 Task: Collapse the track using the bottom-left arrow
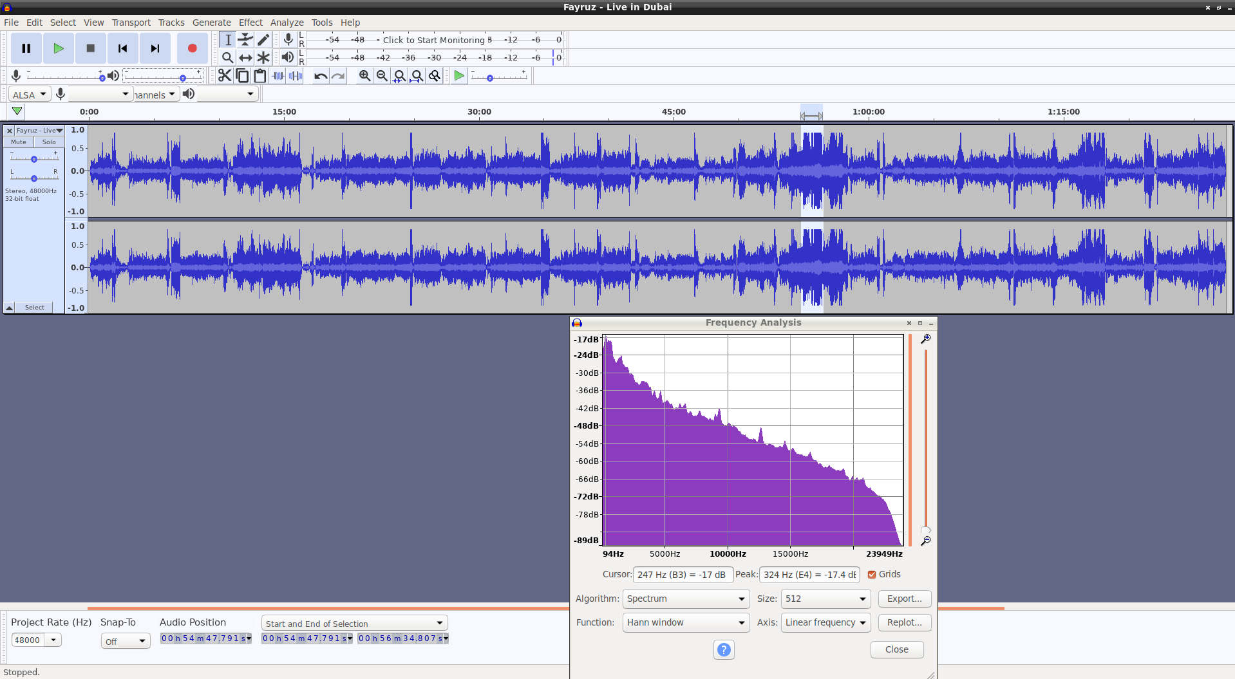10,308
